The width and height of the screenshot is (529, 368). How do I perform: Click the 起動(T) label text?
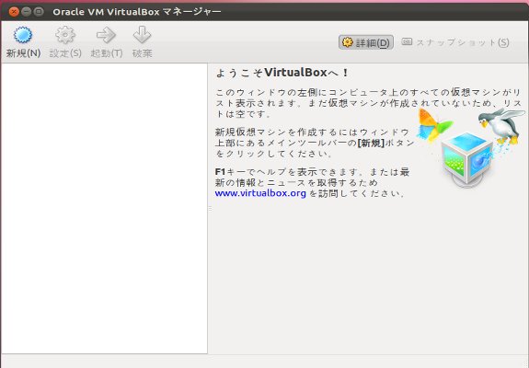click(107, 53)
